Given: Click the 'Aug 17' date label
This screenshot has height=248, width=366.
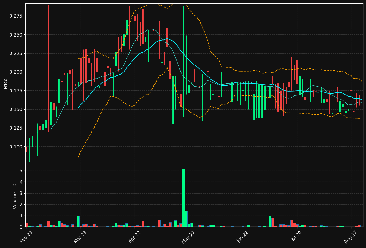Looking at the screenshot, I should [x=351, y=237].
